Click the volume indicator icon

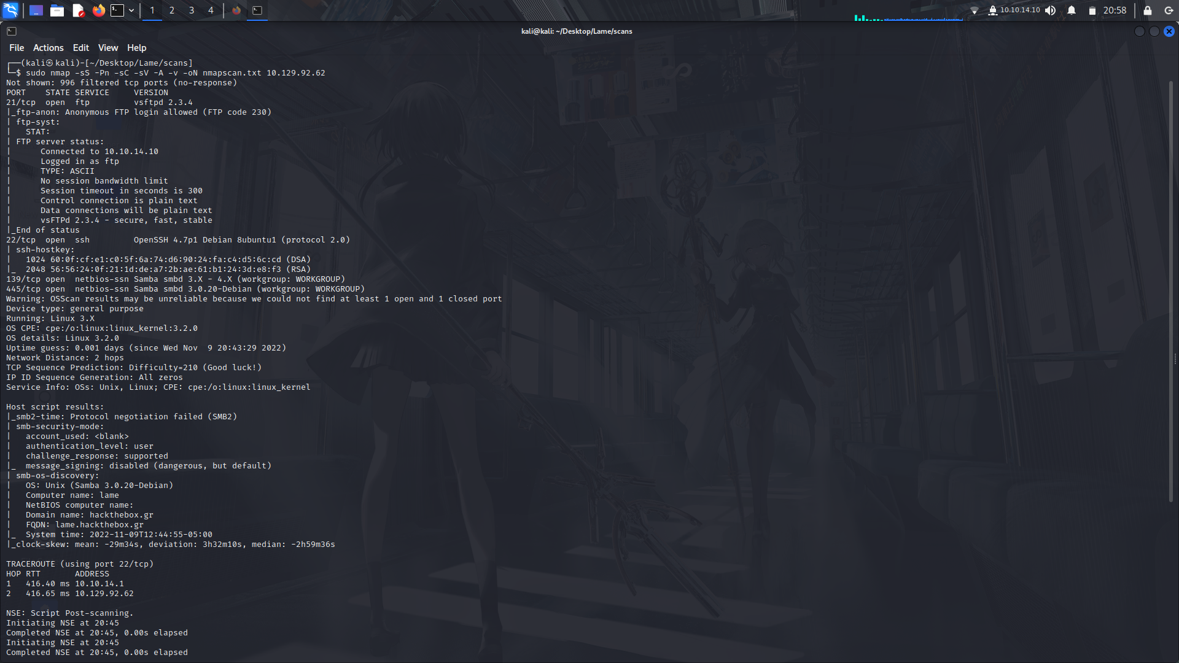click(x=1051, y=10)
